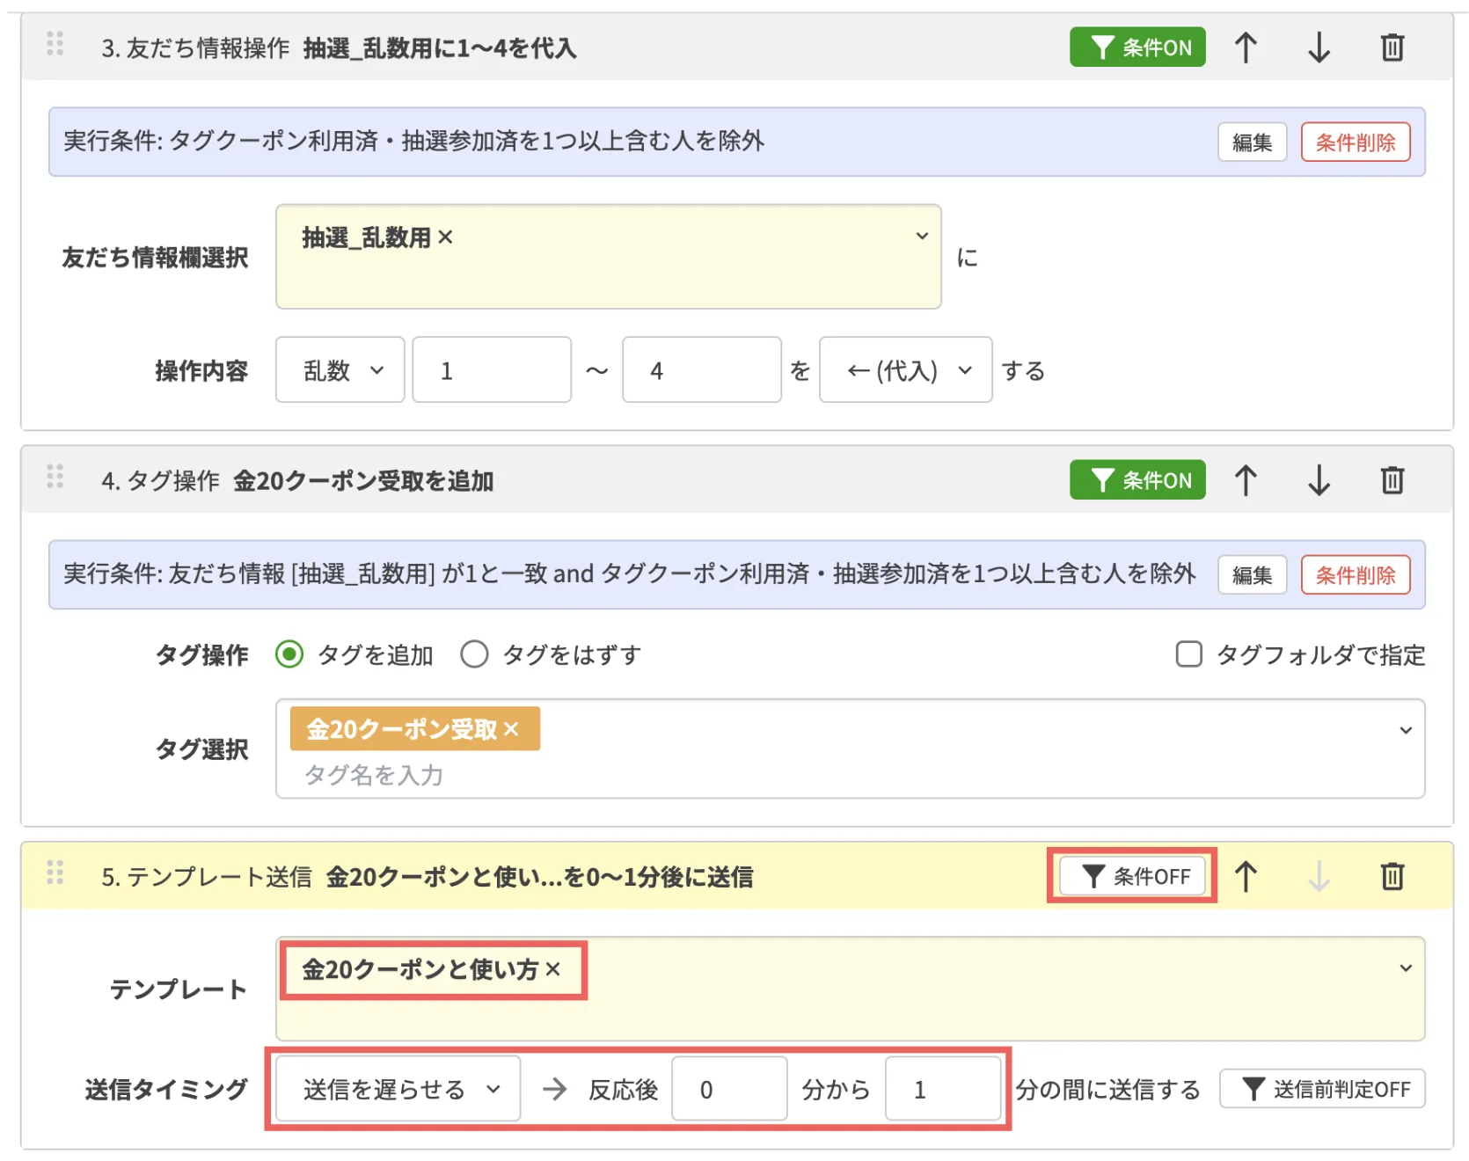Move action 4 タグ操作 down
The image size is (1469, 1161).
(1319, 480)
